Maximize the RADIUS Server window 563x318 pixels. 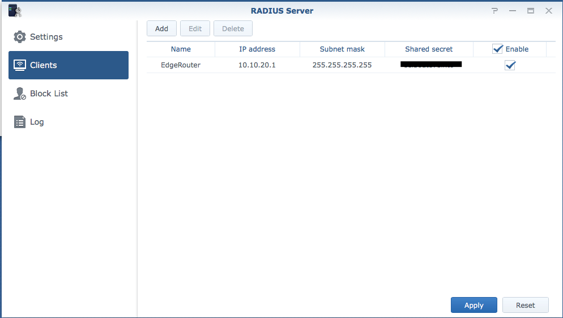(531, 11)
